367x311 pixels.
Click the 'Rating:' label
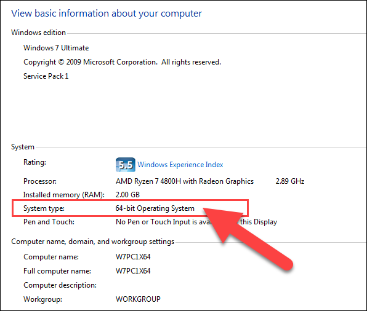coord(34,162)
